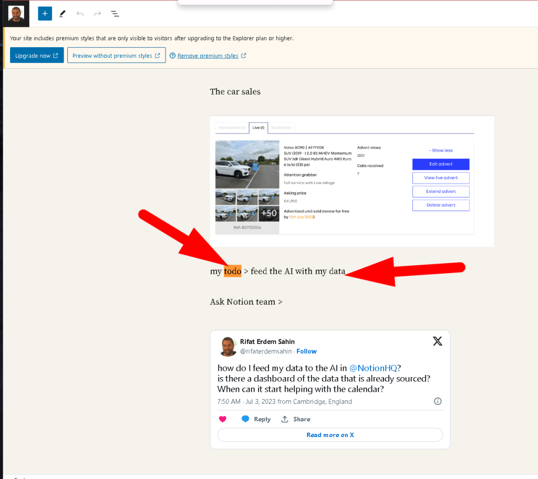
Task: Click the 'Ask Notion team >' paragraph
Action: tap(246, 301)
